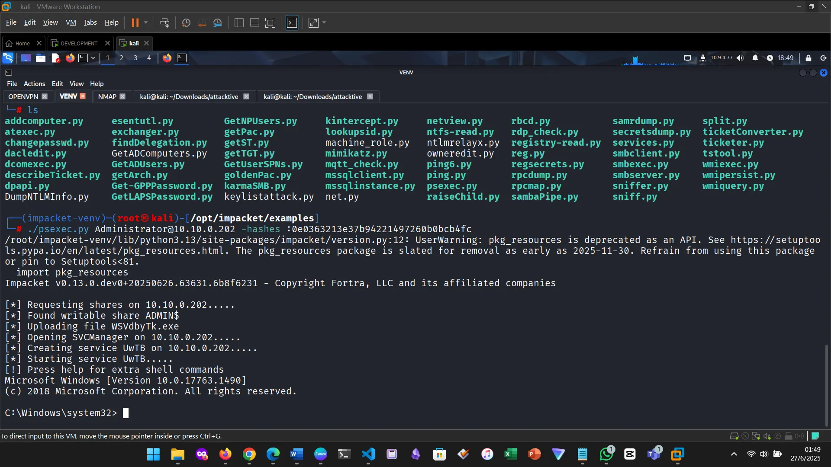This screenshot has height=467, width=831.
Task: Toggle the library sidebar visibility
Action: click(238, 22)
